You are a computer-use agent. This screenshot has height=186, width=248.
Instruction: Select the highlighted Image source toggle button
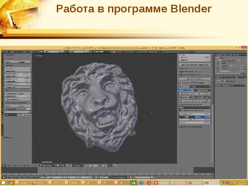pyautogui.click(x=187, y=90)
